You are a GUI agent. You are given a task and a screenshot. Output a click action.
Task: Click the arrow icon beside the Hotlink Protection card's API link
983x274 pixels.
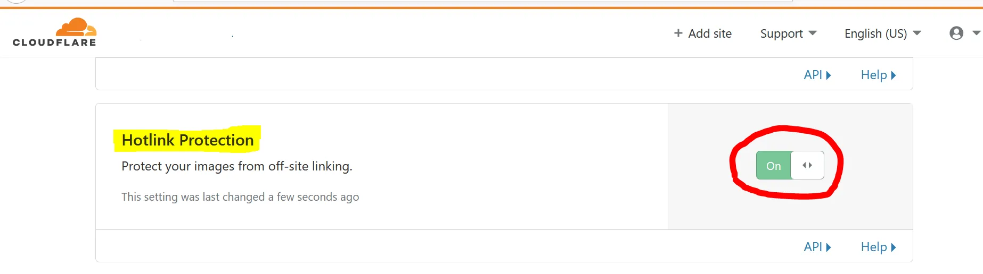pyautogui.click(x=829, y=247)
